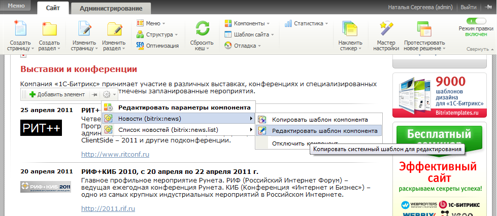Click the Создать раздел folder icon

click(x=49, y=29)
